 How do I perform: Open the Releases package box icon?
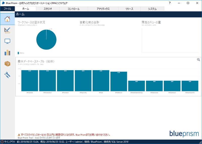7,64
